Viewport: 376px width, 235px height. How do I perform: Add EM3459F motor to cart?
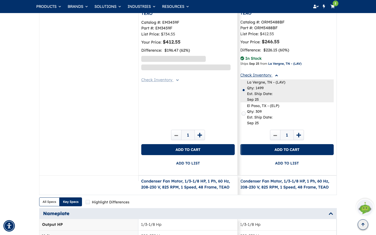188,150
